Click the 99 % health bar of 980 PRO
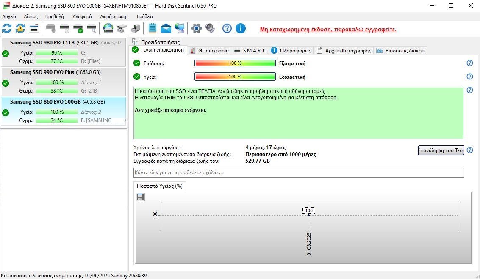The width and height of the screenshot is (480, 279). pyautogui.click(x=57, y=53)
